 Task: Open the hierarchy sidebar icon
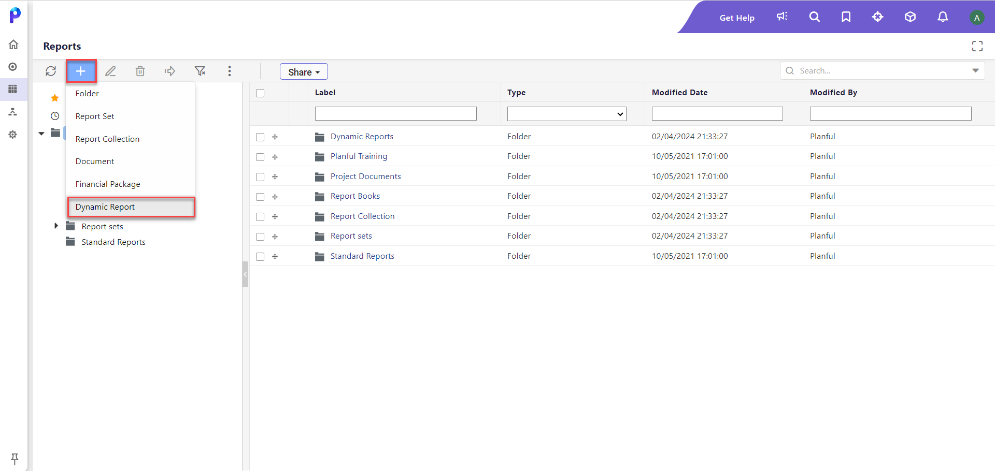coord(13,112)
